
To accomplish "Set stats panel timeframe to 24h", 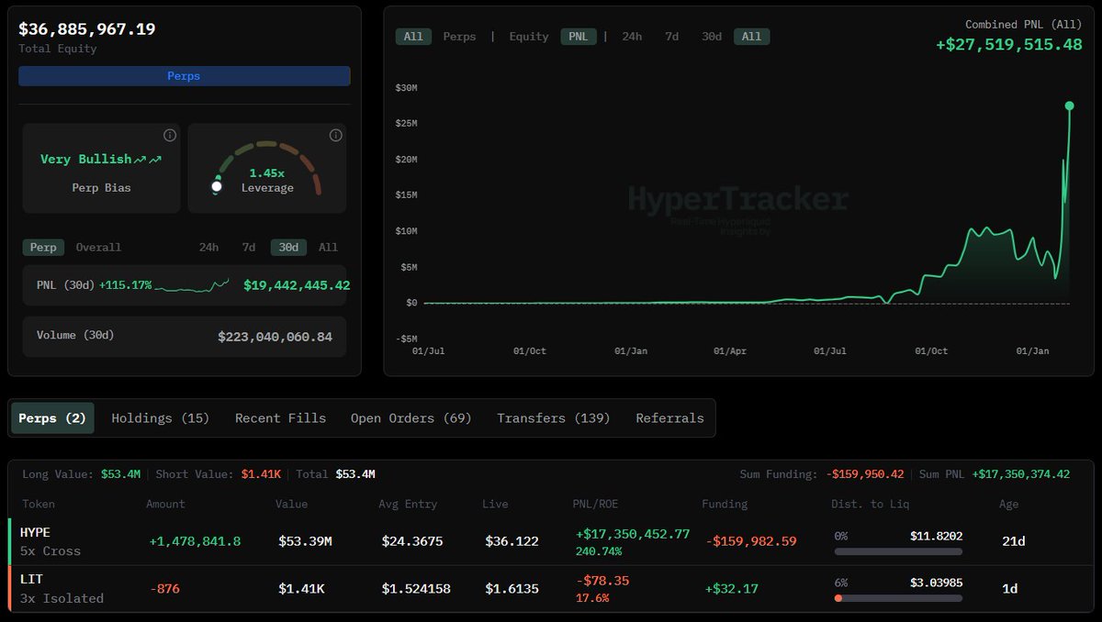I will pos(208,248).
